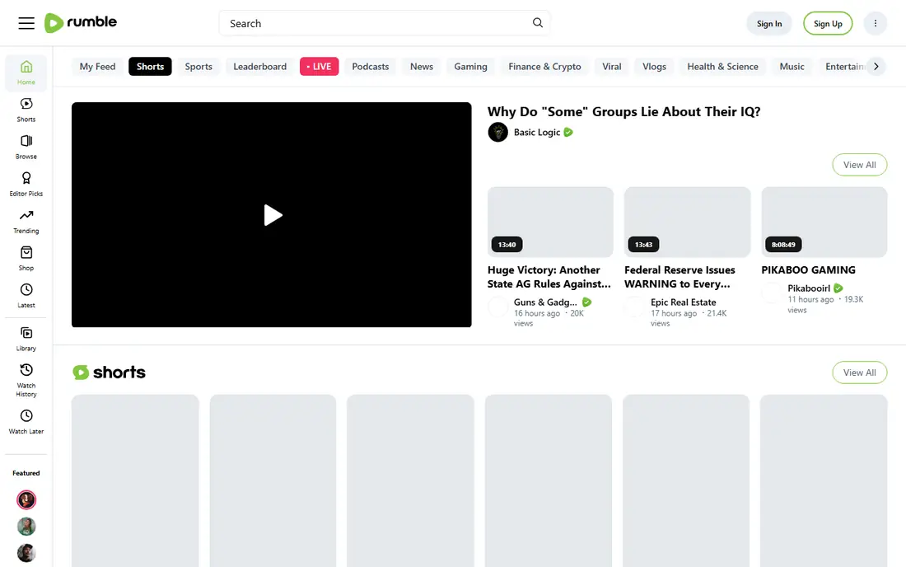Select the News tab

pyautogui.click(x=421, y=67)
